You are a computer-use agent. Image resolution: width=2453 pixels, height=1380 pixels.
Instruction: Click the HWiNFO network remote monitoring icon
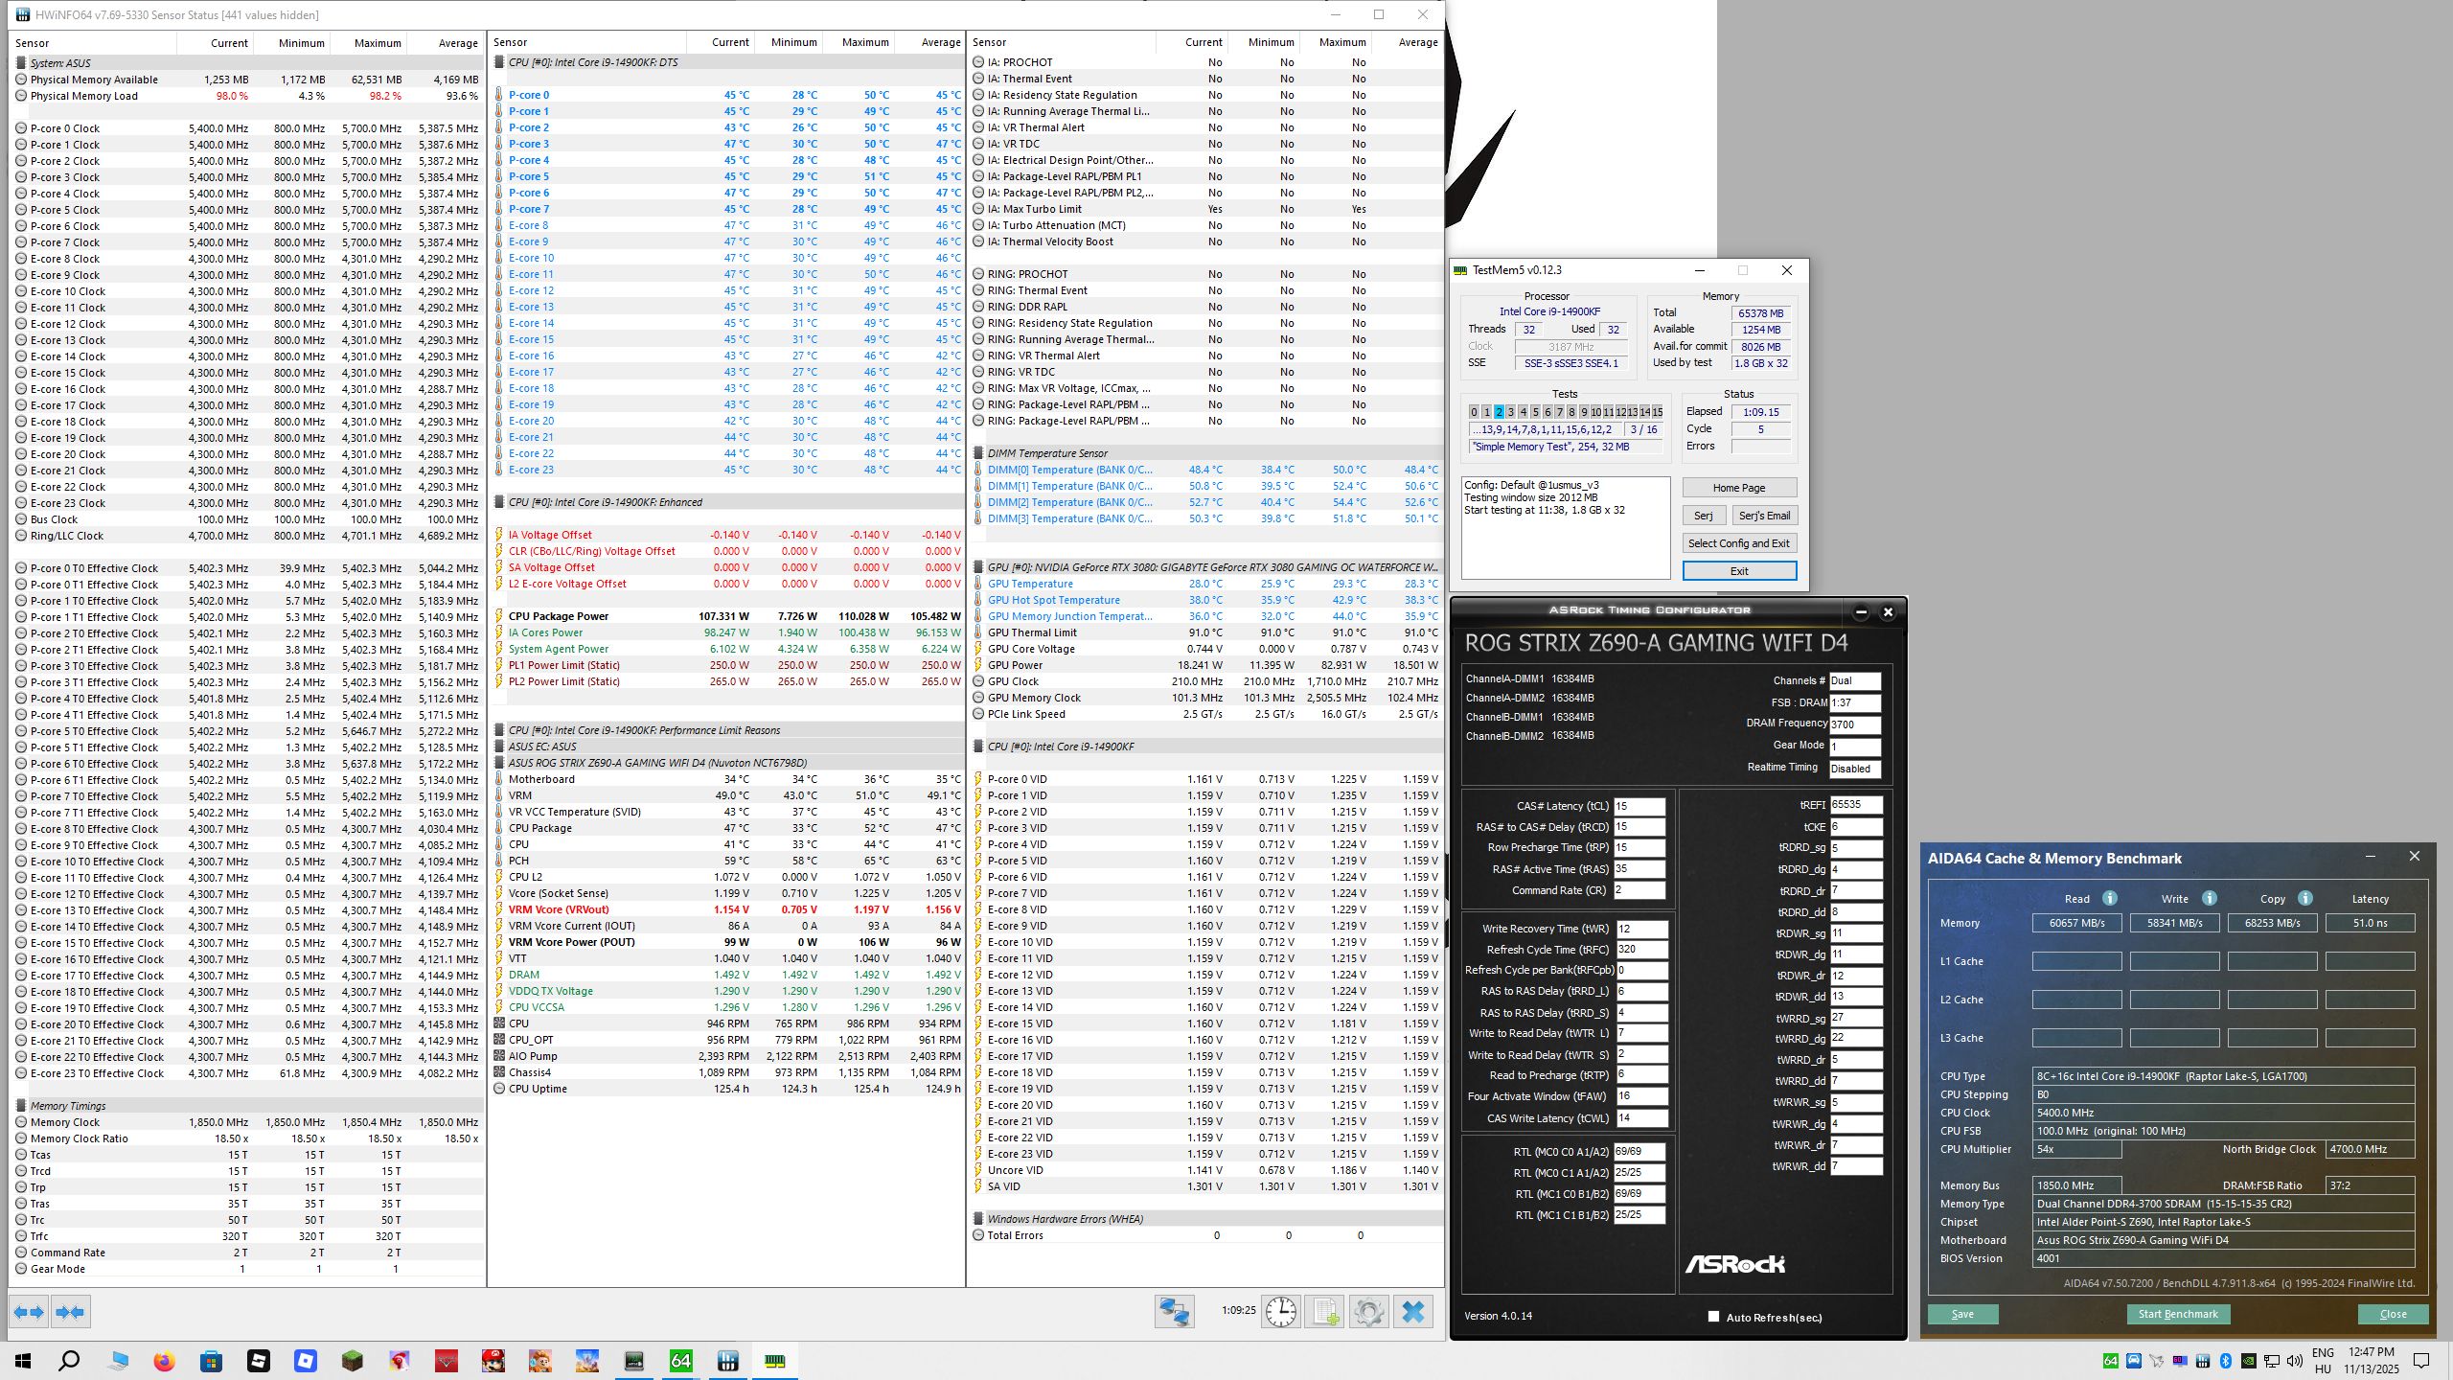coord(1174,1312)
